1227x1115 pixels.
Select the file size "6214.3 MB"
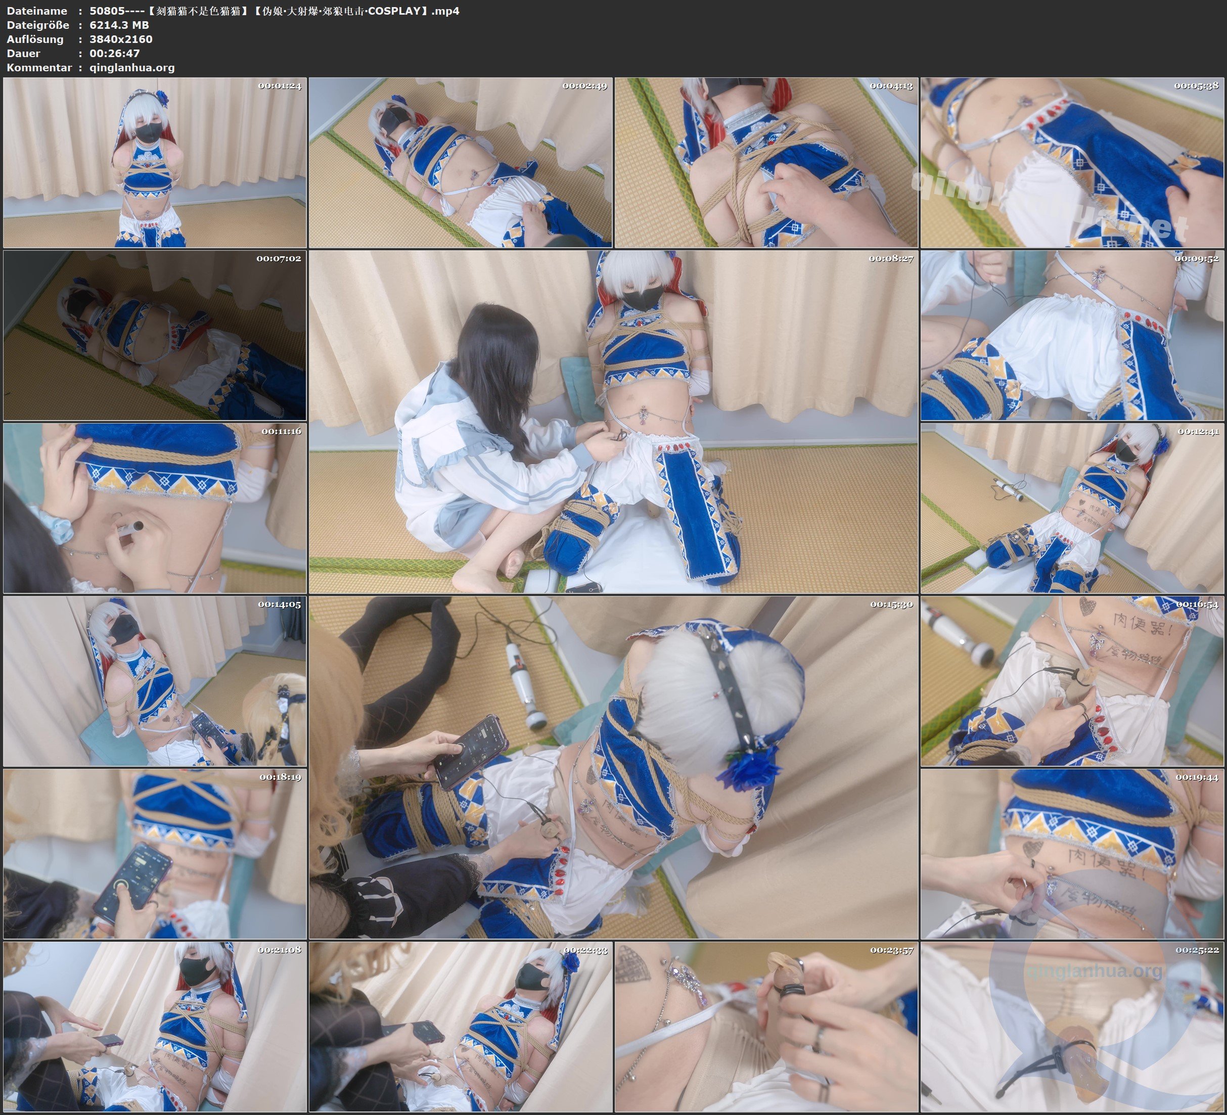(x=119, y=25)
